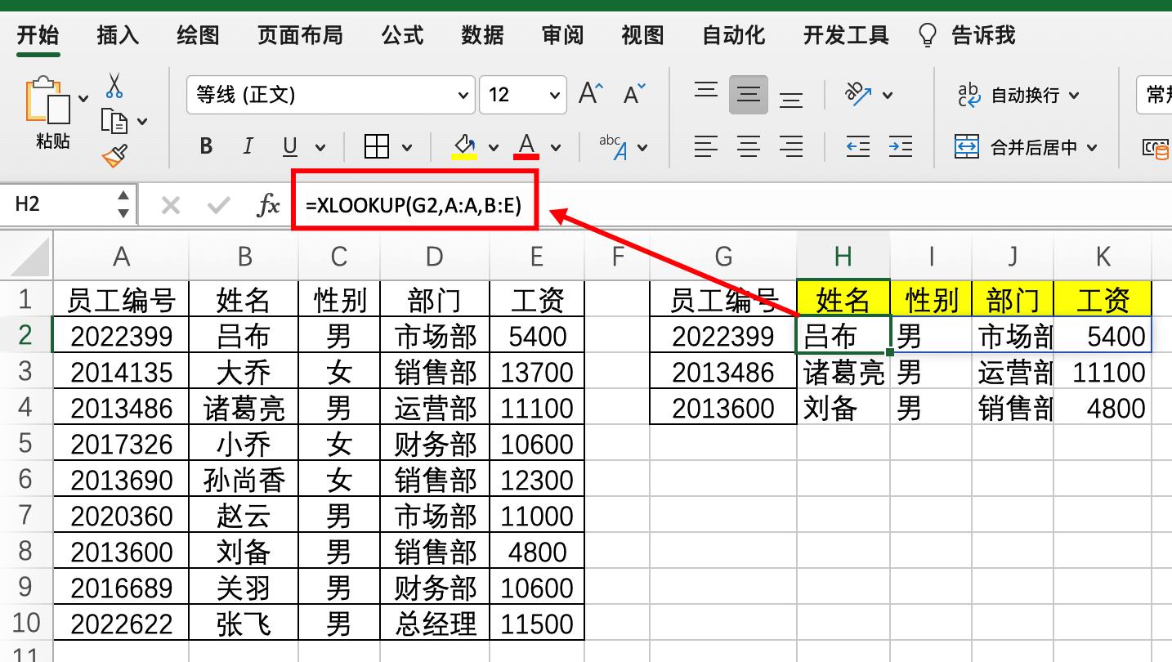
Task: Click the Decrease Indent icon
Action: (x=859, y=146)
